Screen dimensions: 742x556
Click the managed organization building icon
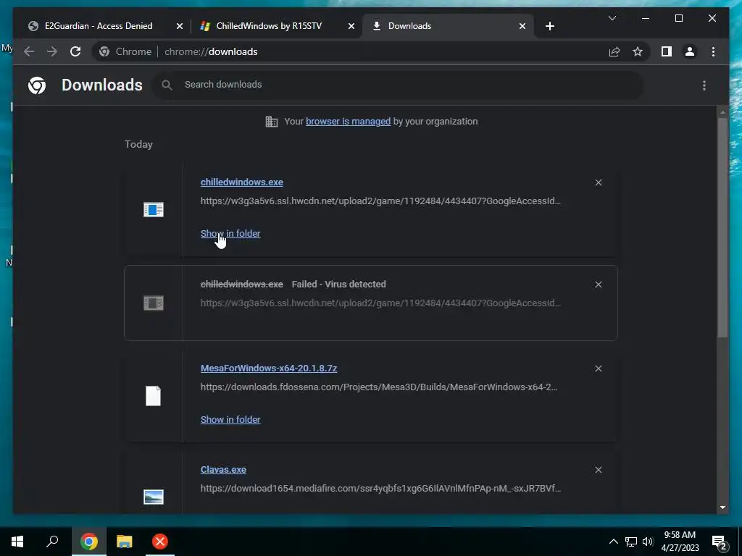272,122
